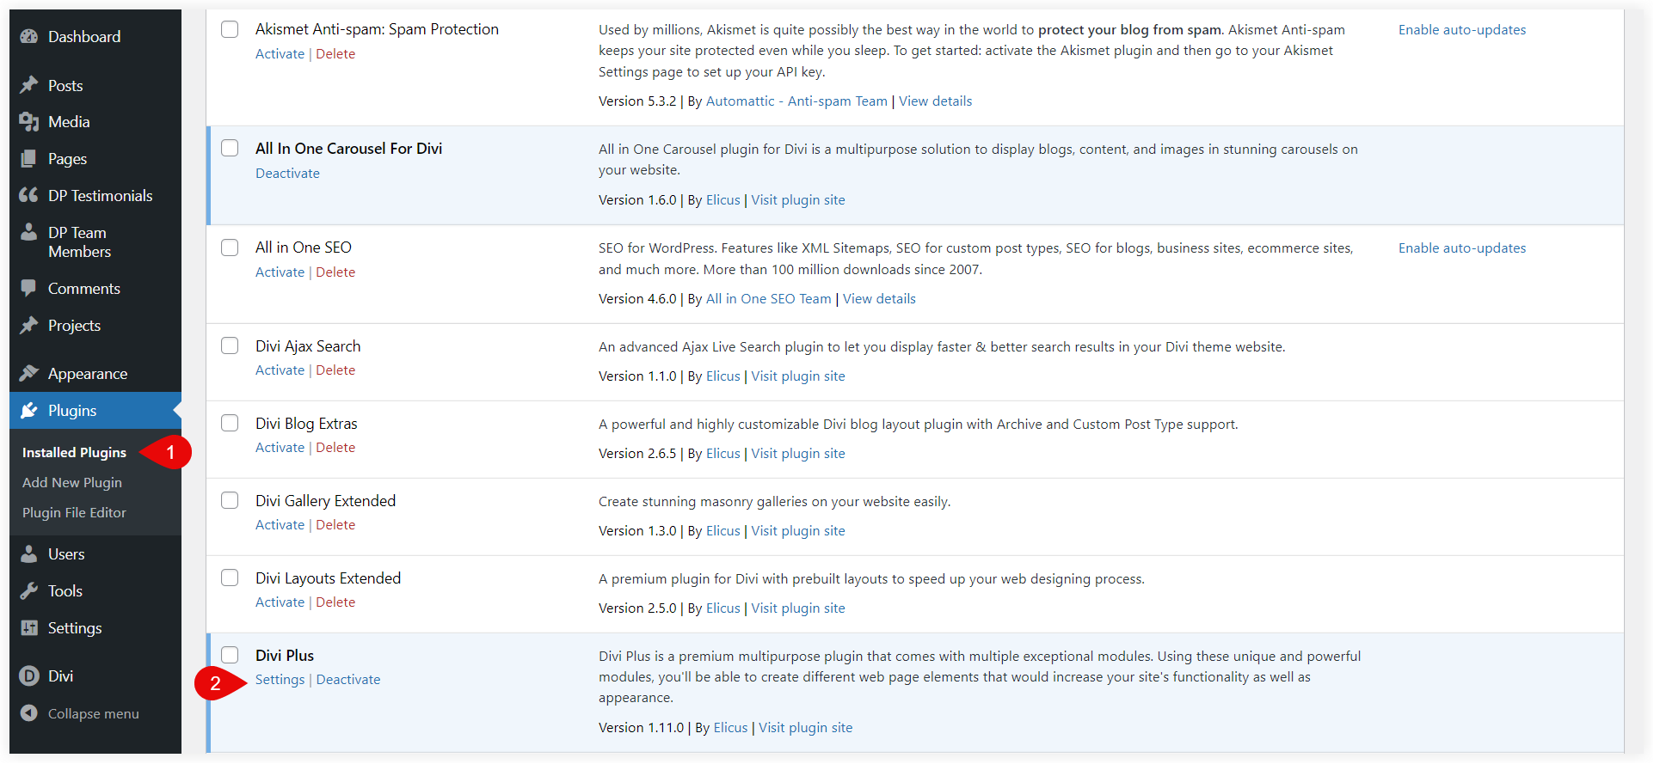Click the Pages icon in sidebar
The image size is (1654, 764).
coord(29,159)
